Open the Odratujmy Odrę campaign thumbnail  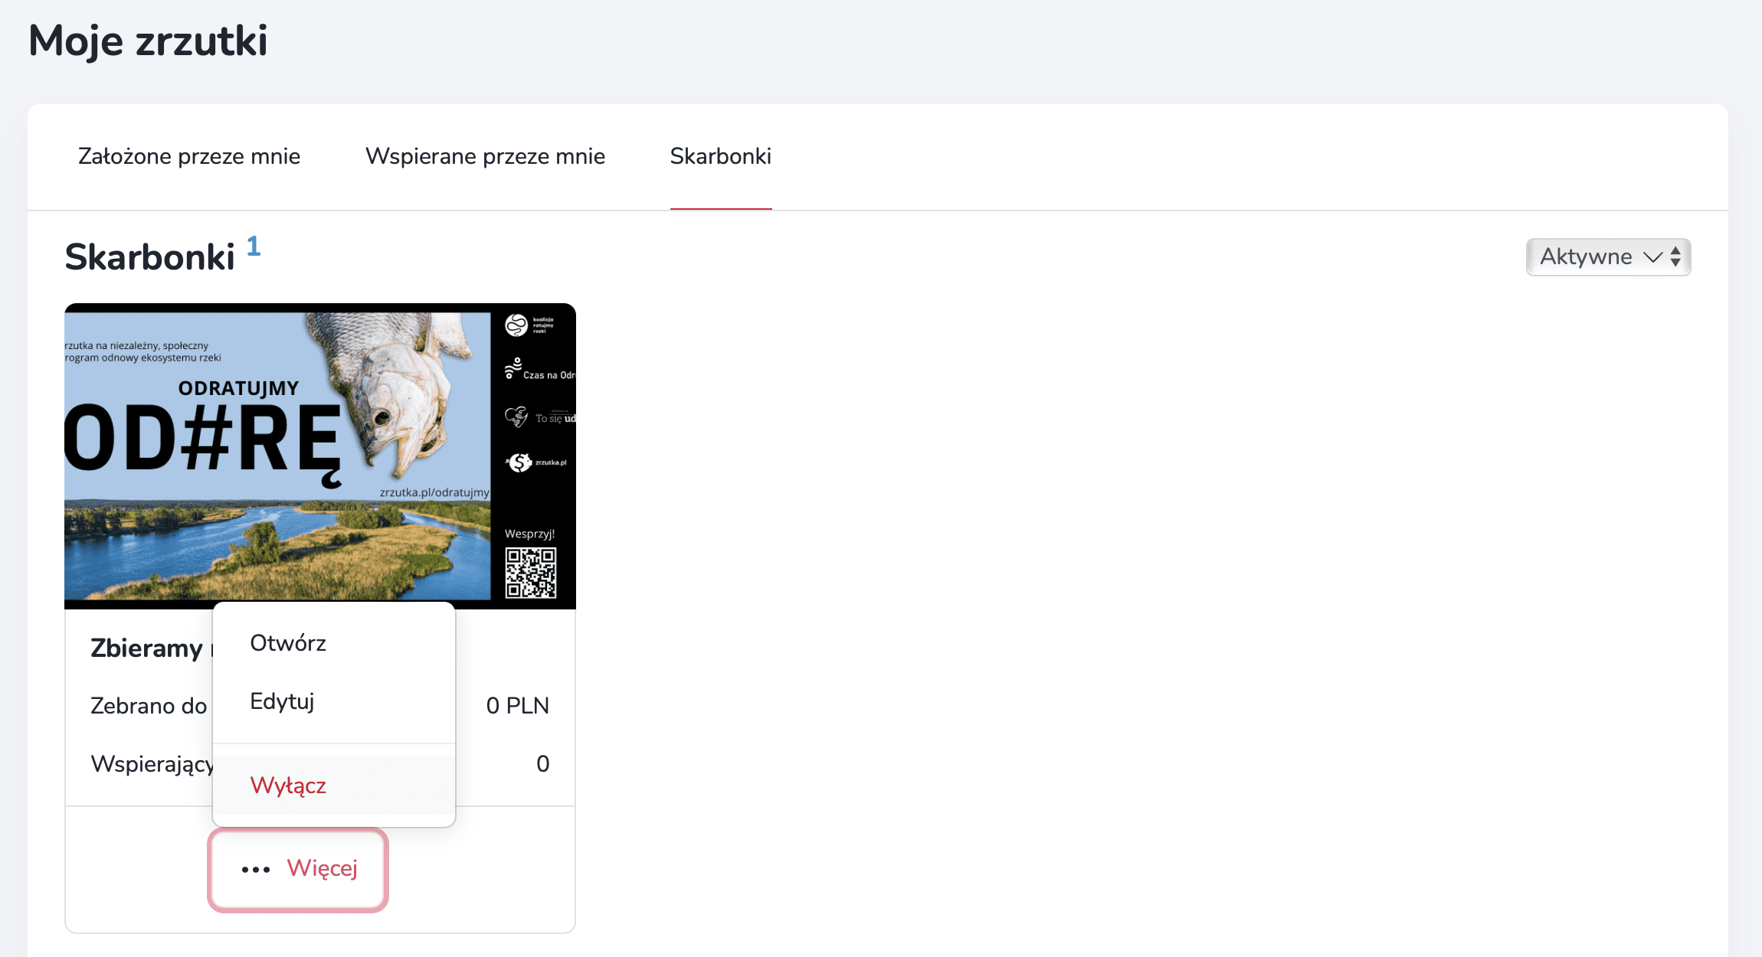click(320, 456)
